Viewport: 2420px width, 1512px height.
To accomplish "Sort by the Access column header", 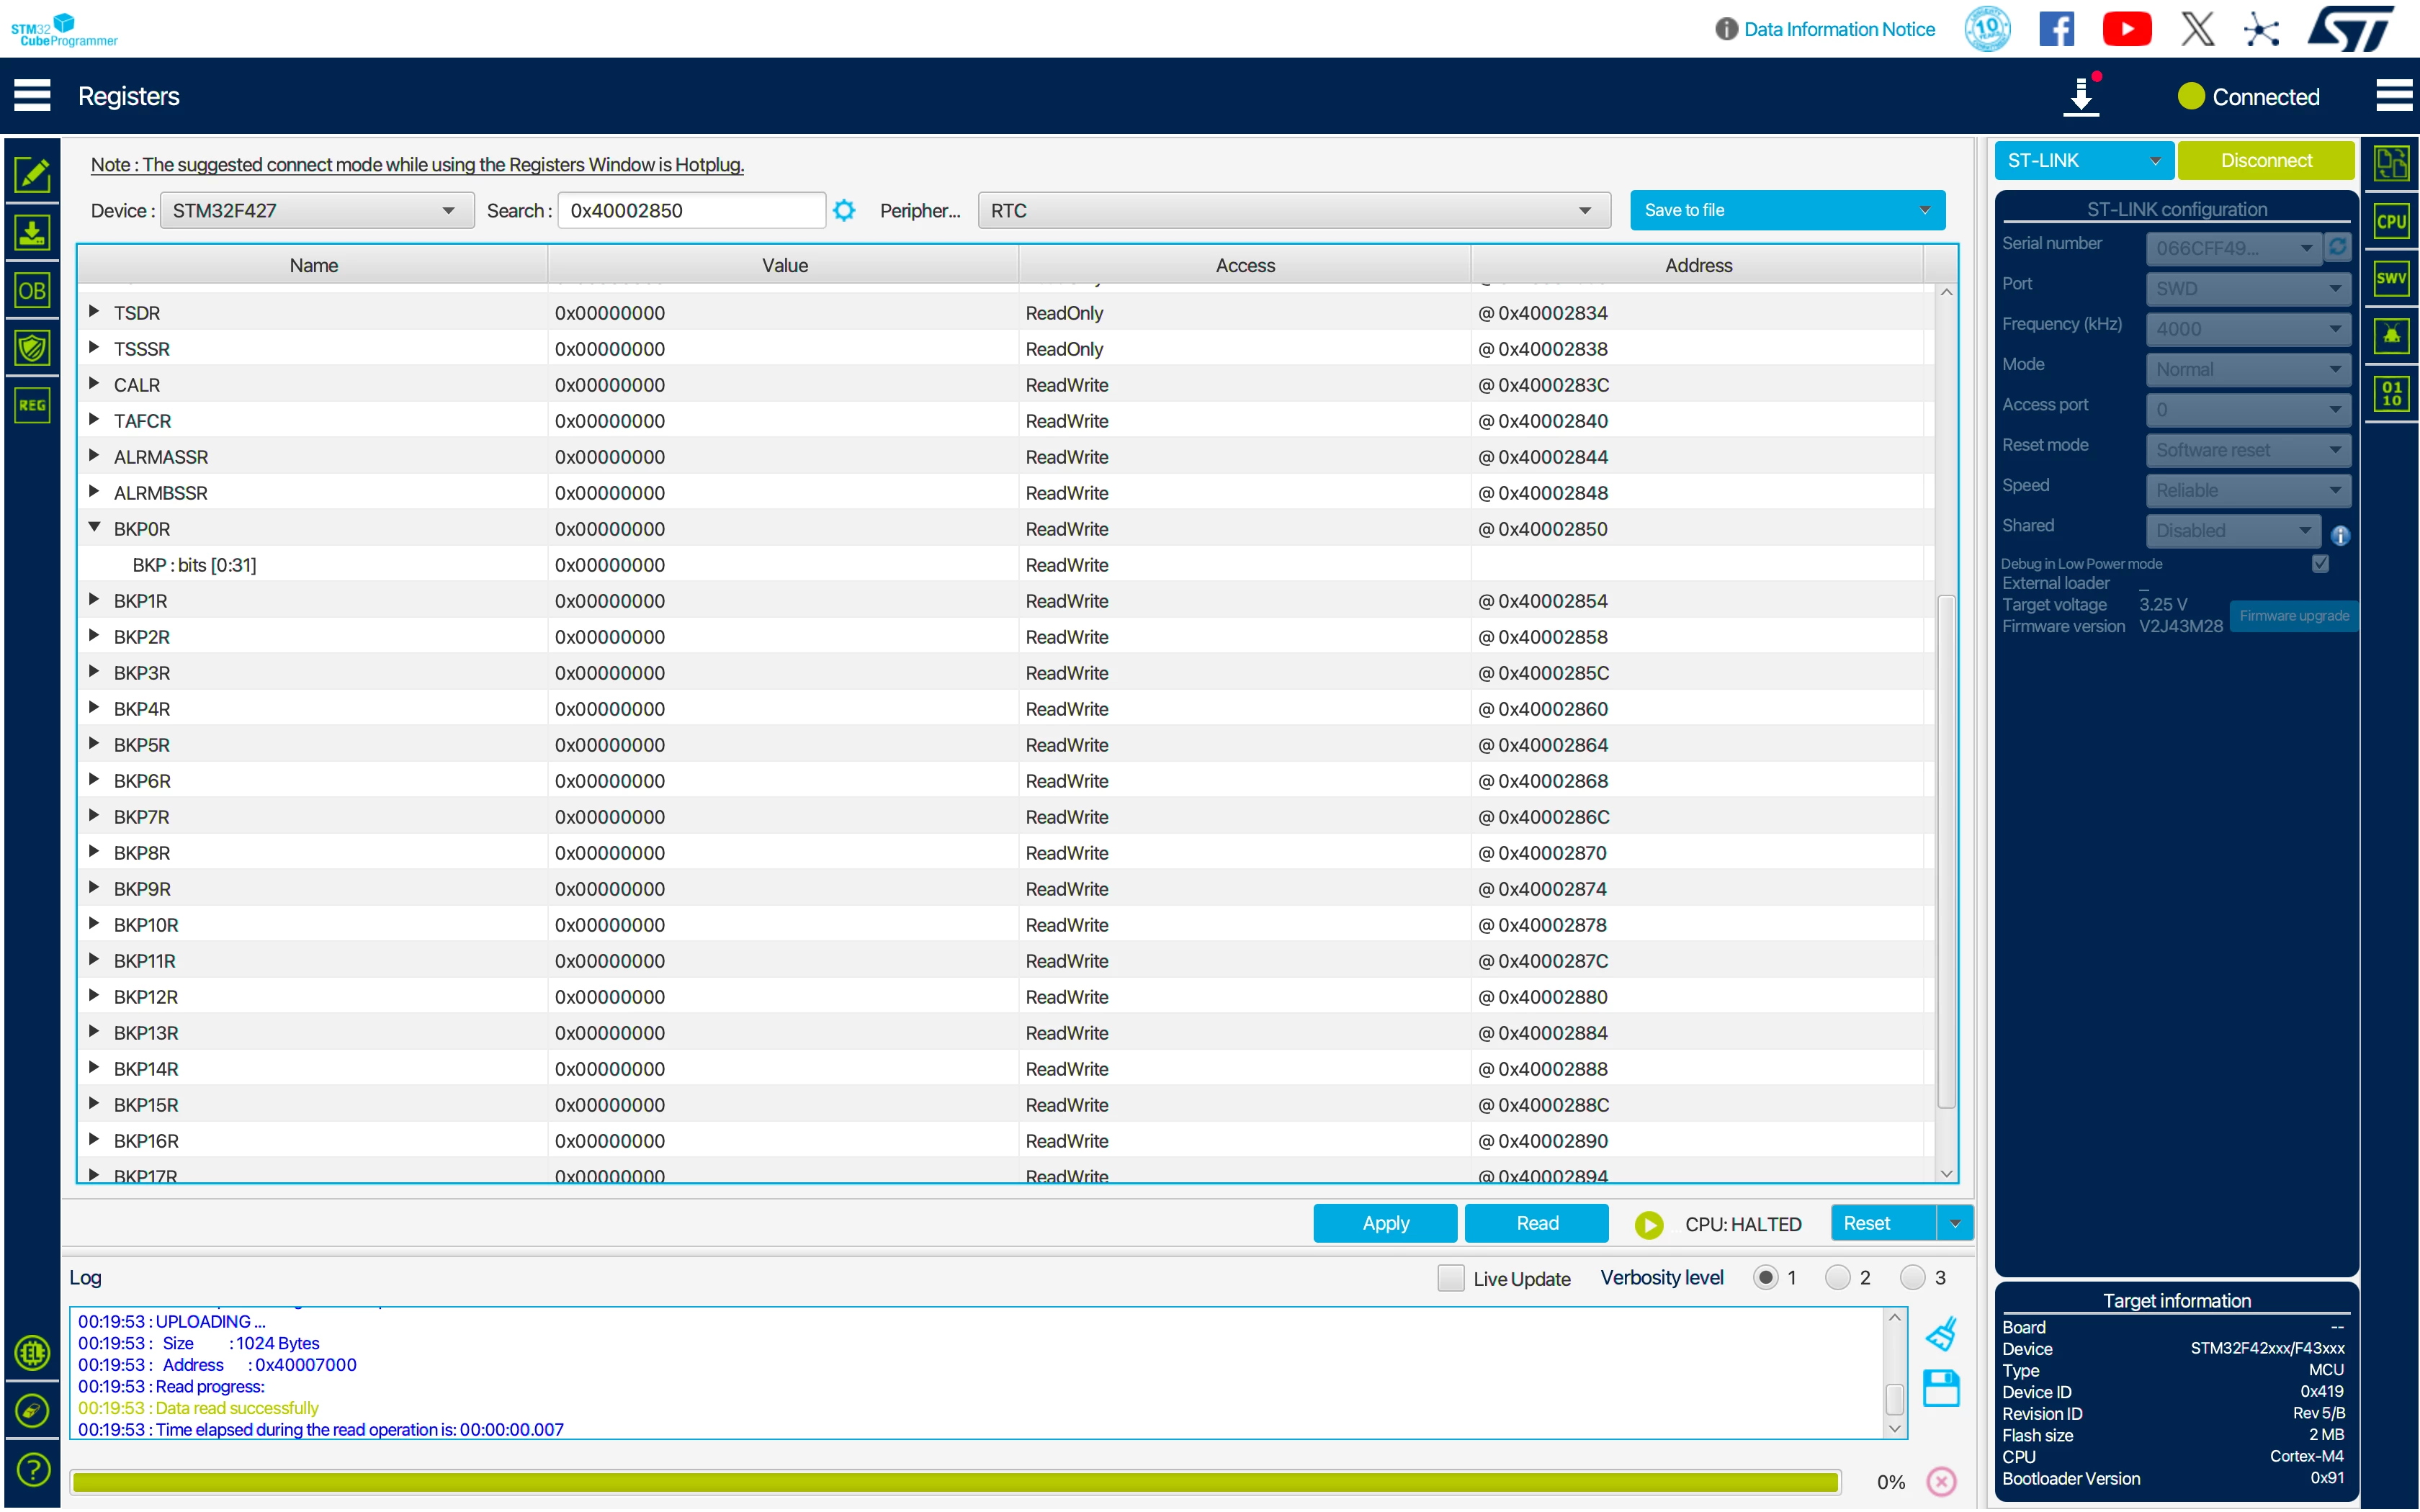I will pos(1245,265).
